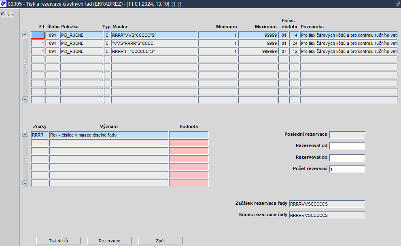
Task: Click PID_RUCNE in row with maximum 999999
Action: (82, 51)
